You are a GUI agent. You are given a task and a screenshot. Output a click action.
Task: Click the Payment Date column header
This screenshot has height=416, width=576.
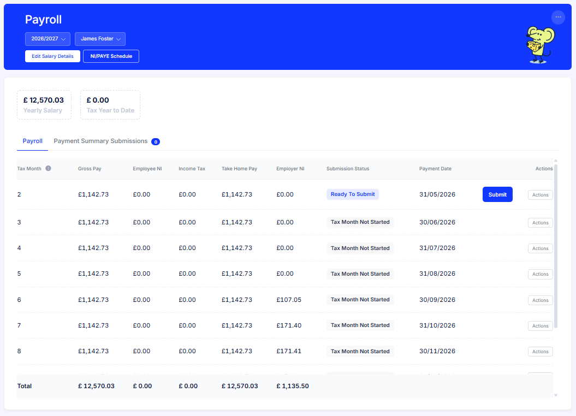[x=435, y=169]
